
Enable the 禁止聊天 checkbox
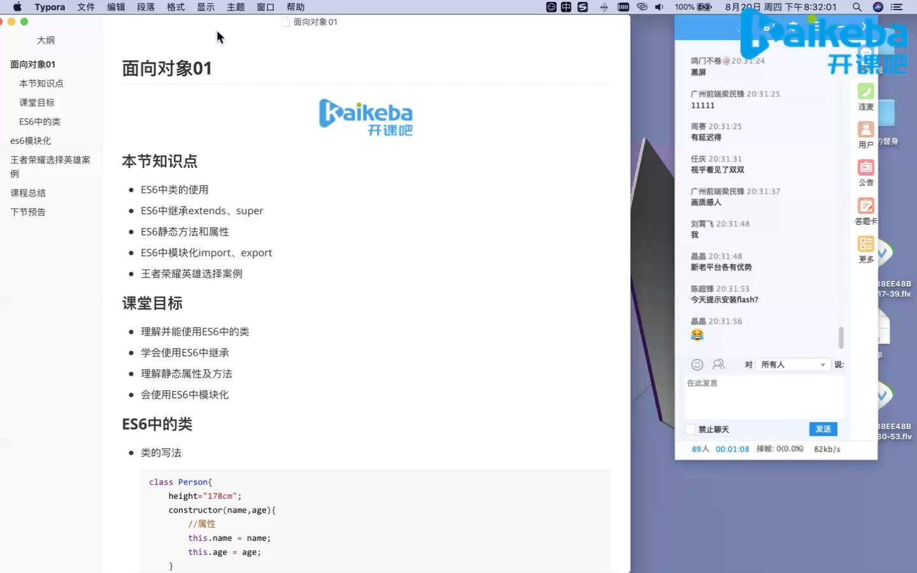coord(690,429)
